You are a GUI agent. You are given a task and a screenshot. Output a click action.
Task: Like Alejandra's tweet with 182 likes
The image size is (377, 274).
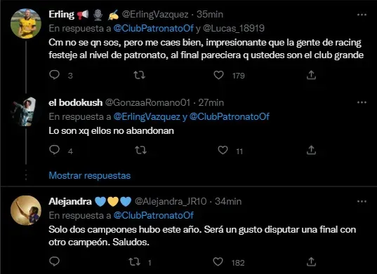pos(218,261)
